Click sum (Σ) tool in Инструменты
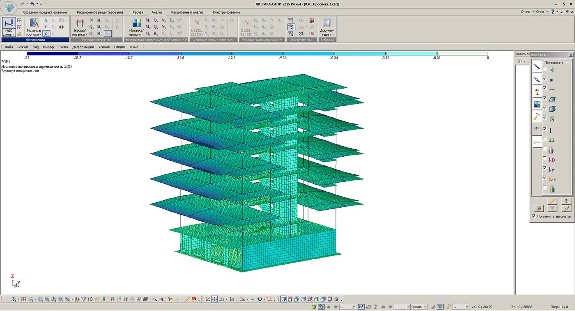Screen dimensions: 575x311 (301, 34)
